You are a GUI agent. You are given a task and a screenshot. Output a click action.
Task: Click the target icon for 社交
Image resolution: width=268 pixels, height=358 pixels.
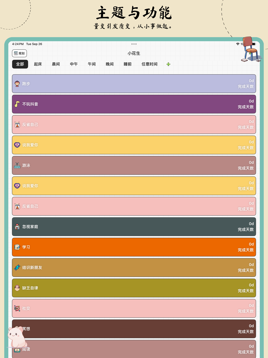[17, 308]
